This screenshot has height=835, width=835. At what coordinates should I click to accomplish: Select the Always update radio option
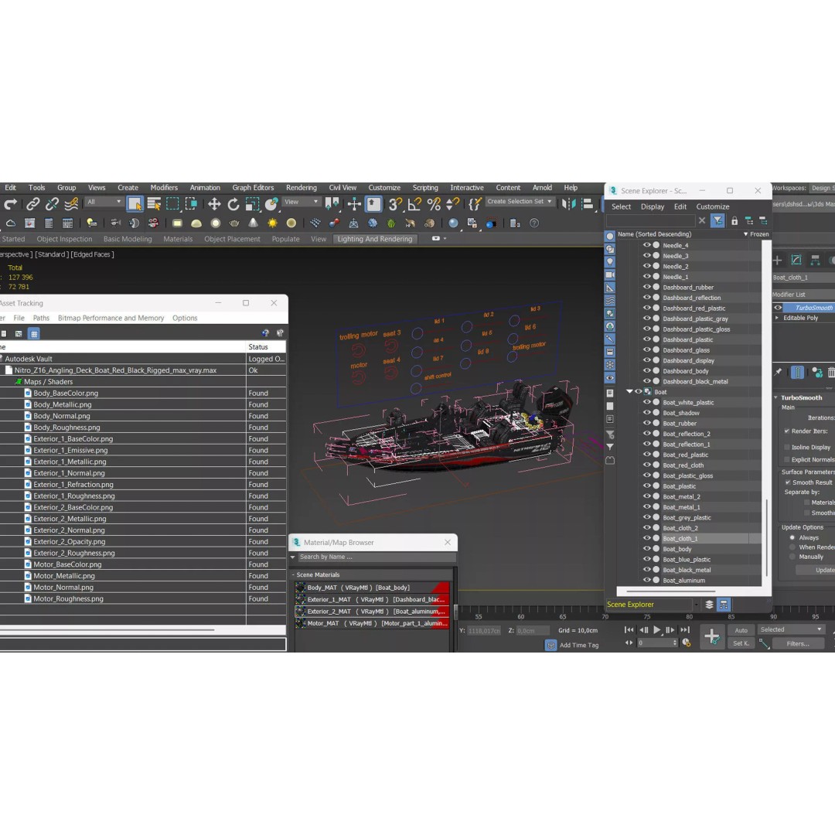[x=792, y=538]
